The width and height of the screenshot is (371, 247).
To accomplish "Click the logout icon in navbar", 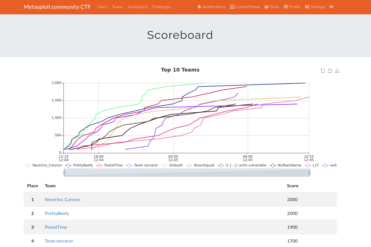I will [332, 7].
